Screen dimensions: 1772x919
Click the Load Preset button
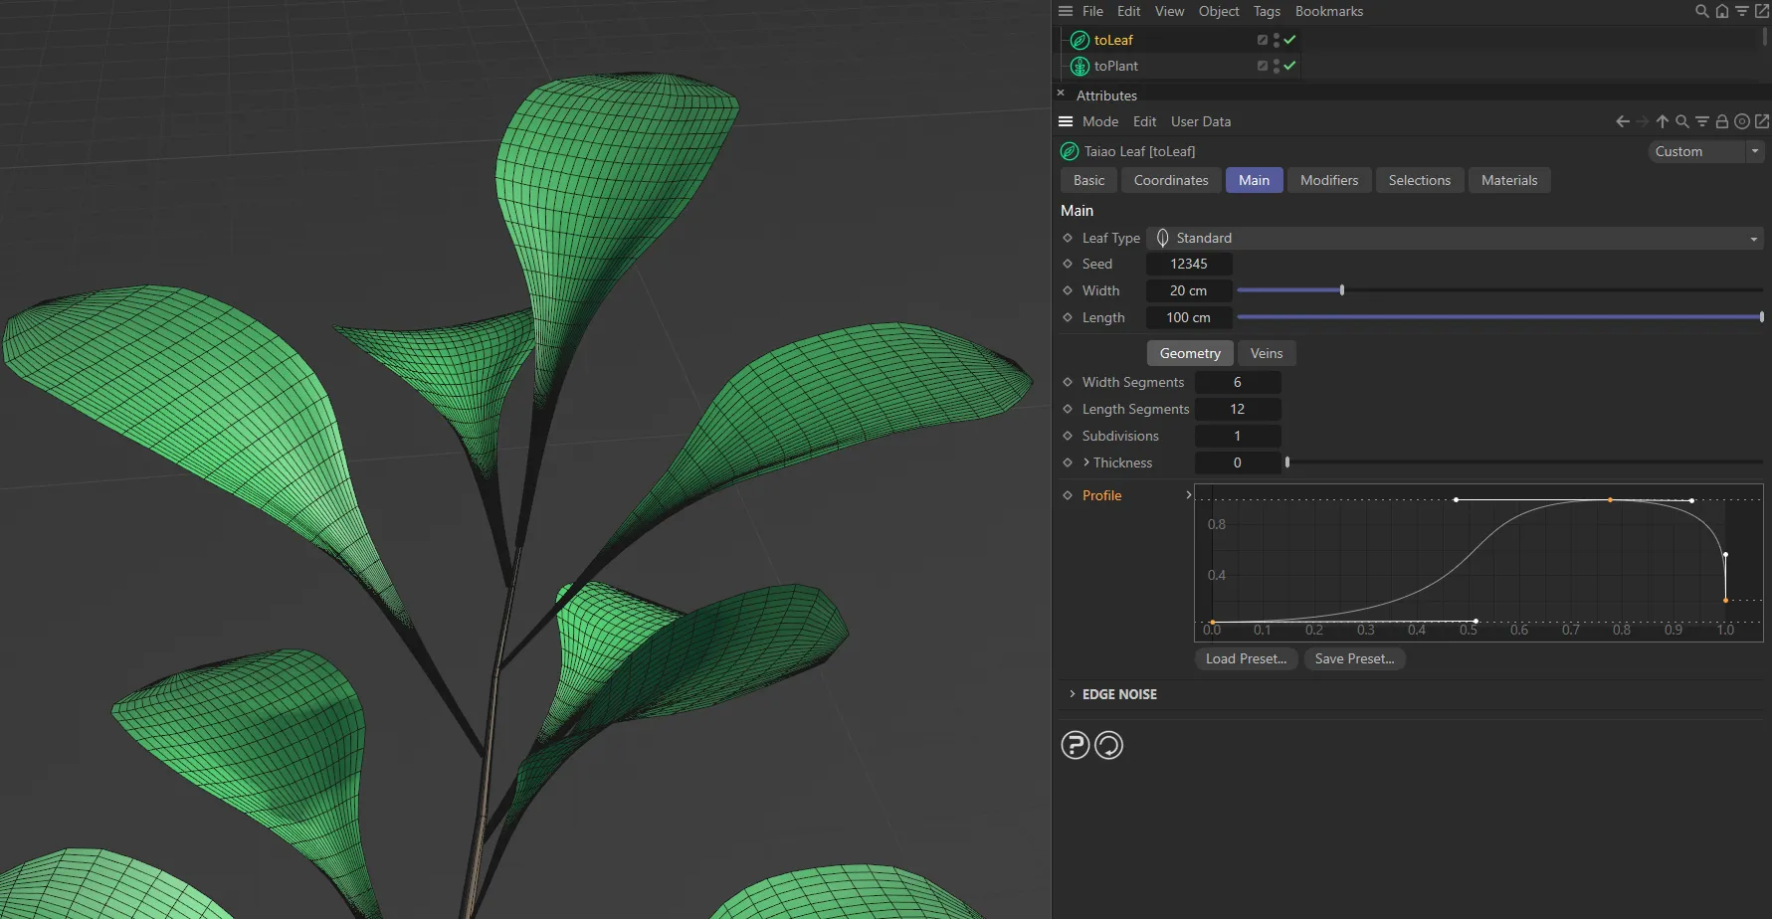click(1245, 658)
